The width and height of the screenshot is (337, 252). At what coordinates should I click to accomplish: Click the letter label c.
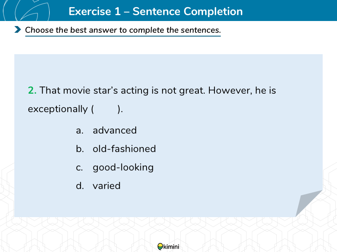pos(79,168)
